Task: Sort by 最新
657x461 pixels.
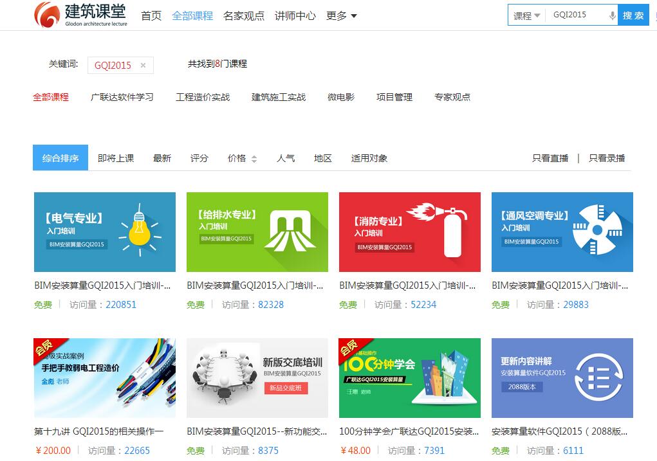Action: coord(162,158)
